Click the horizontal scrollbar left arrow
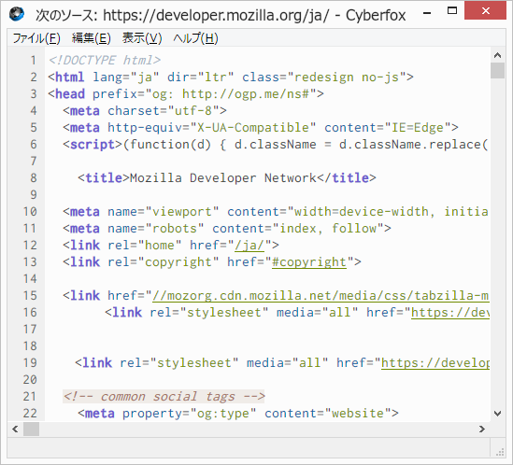Image resolution: width=513 pixels, height=465 pixels. pos(15,429)
